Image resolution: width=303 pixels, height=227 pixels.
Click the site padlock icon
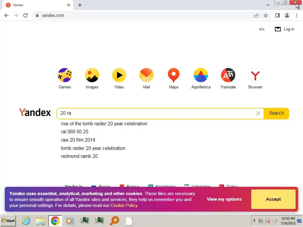click(x=37, y=15)
